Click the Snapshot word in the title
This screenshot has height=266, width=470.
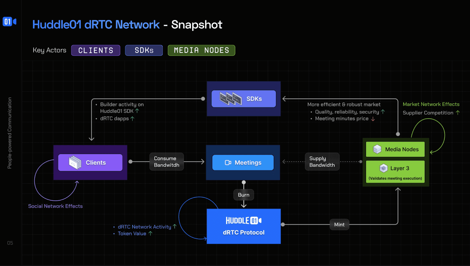[197, 25]
